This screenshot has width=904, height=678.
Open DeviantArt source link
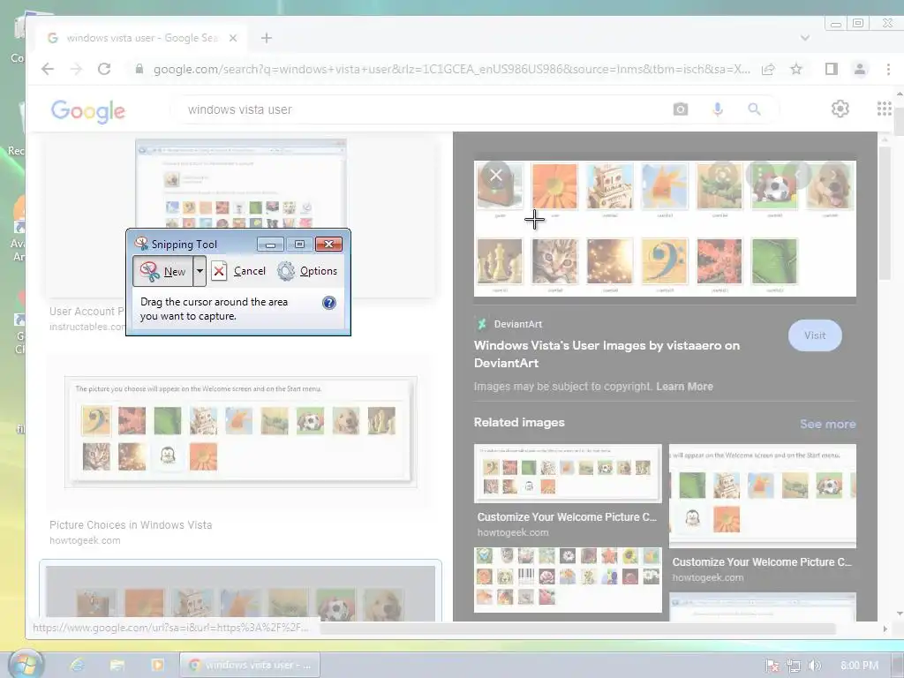coord(509,324)
